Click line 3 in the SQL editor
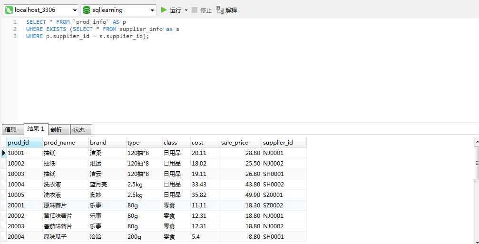Image resolution: width=479 pixels, height=244 pixels. 88,36
